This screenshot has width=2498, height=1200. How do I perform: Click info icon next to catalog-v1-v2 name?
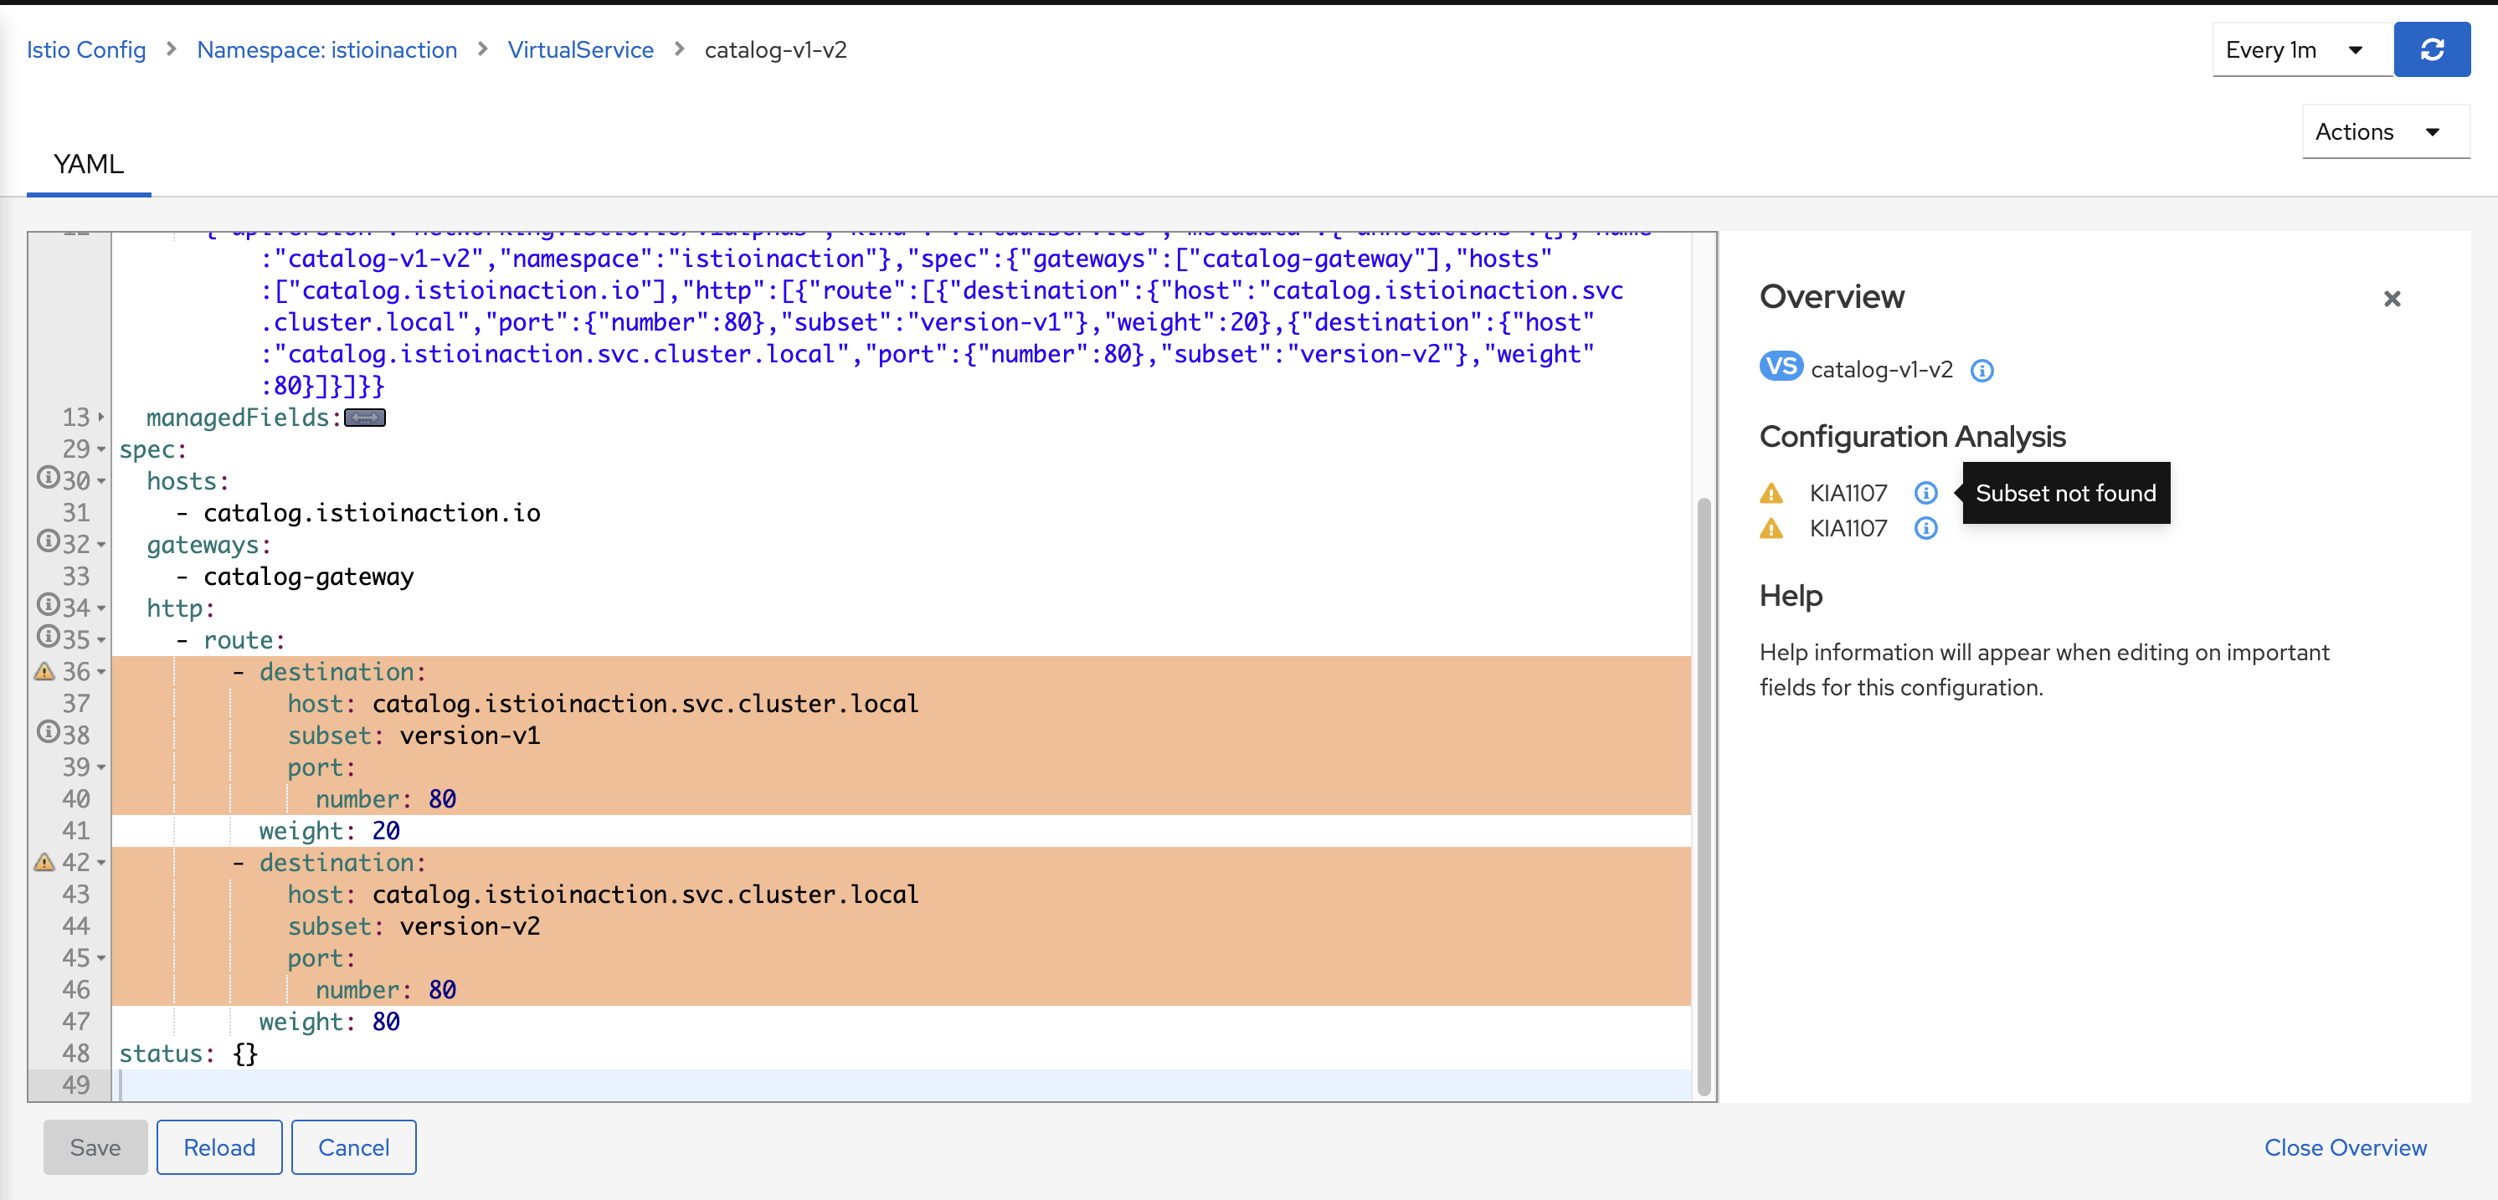(x=1981, y=370)
